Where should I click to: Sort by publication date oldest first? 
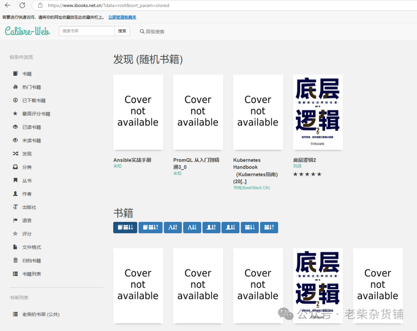(x=269, y=227)
